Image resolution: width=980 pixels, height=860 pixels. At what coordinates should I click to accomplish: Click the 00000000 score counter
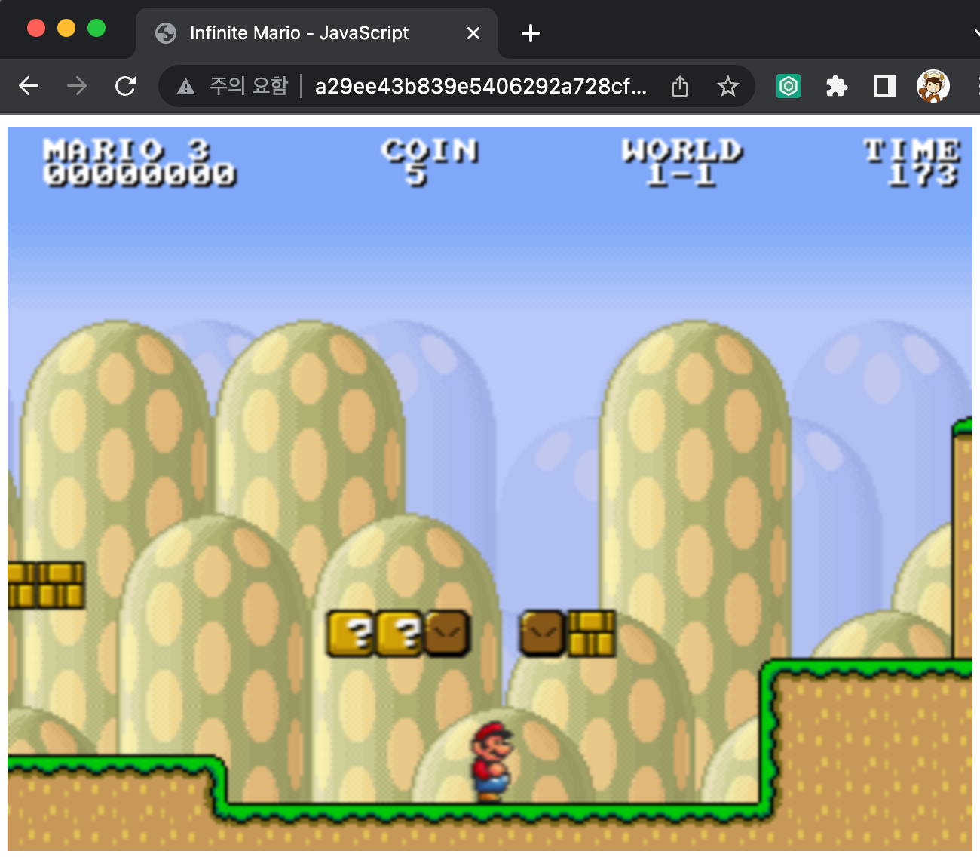[x=140, y=175]
